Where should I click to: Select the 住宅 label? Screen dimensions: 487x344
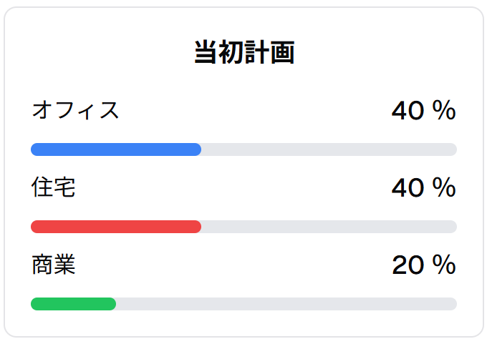(x=53, y=187)
